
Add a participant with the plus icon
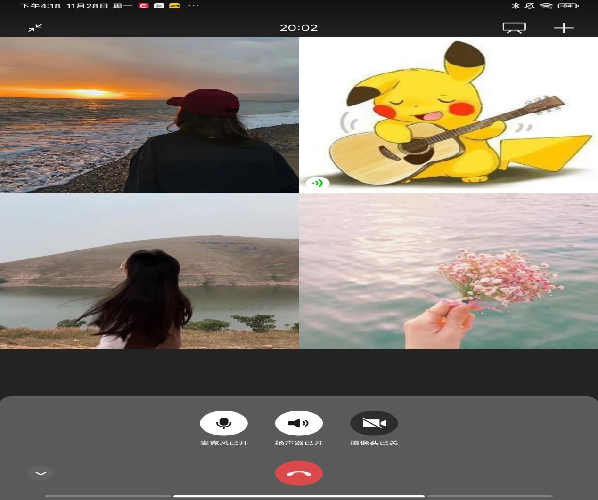[x=564, y=28]
